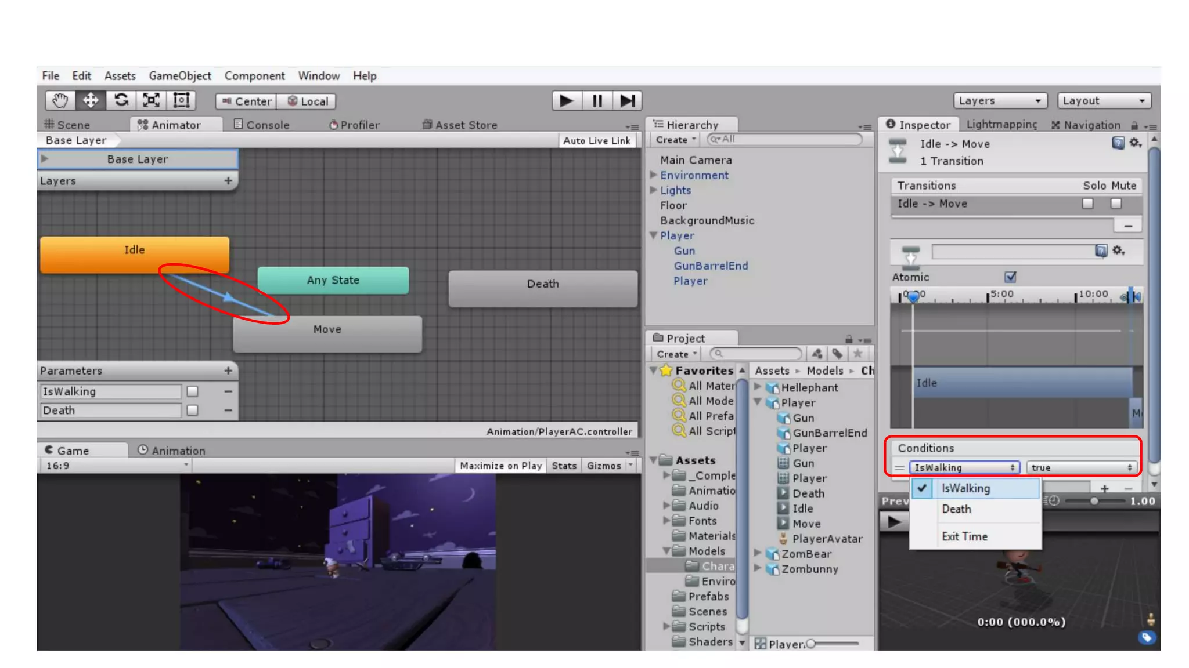Open the GameObject menu
The width and height of the screenshot is (1189, 668).
(x=180, y=75)
